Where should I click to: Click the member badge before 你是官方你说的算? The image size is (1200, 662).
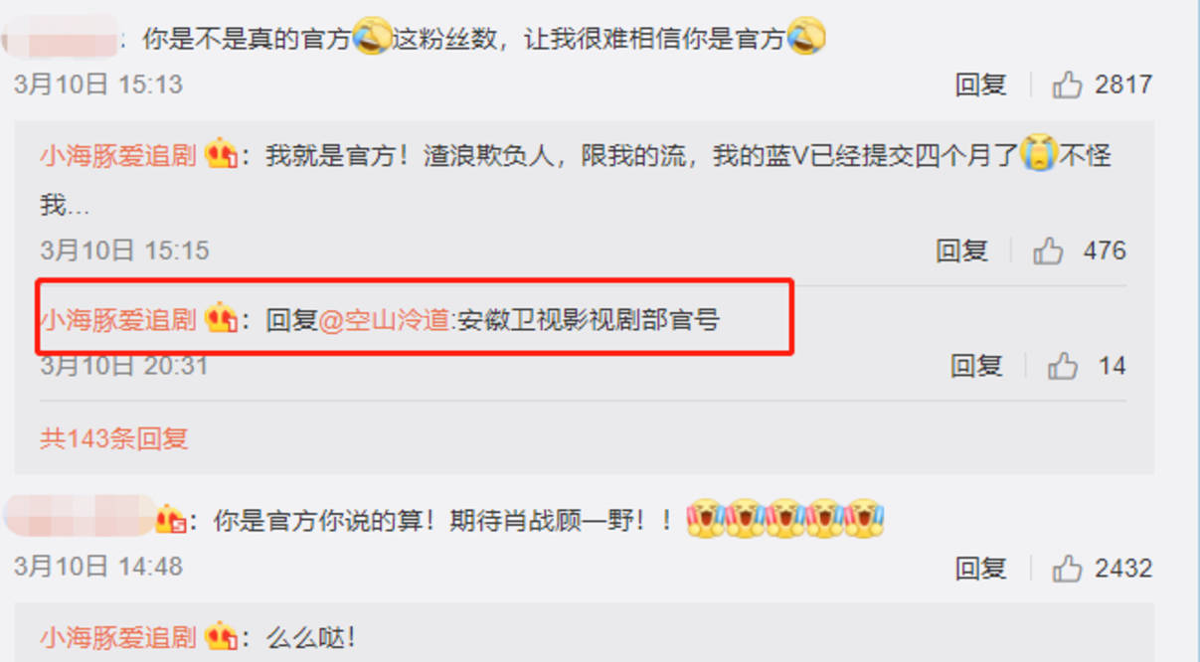tap(171, 520)
